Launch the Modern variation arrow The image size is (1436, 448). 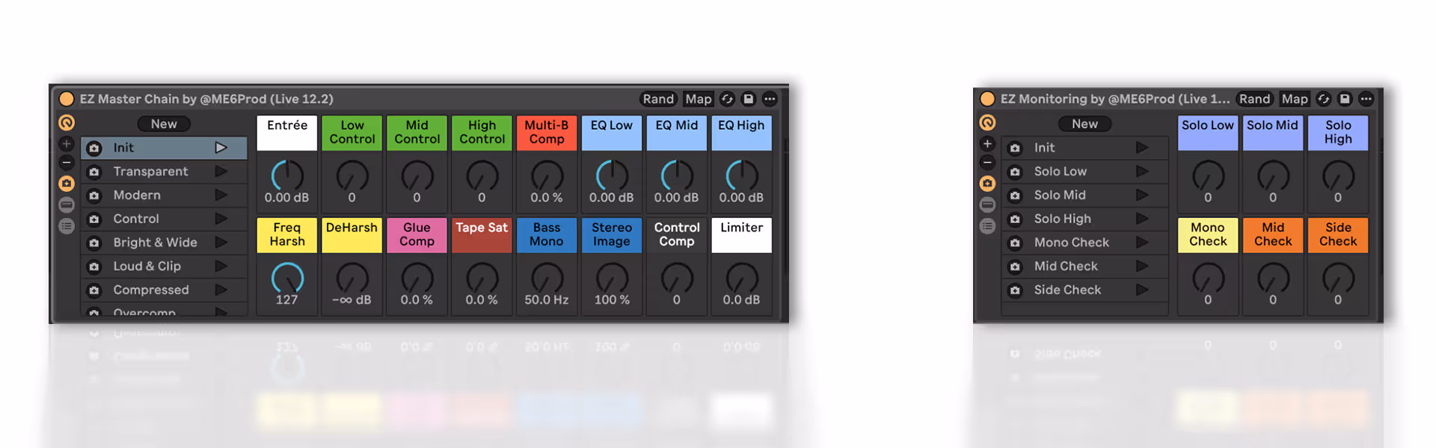click(221, 195)
